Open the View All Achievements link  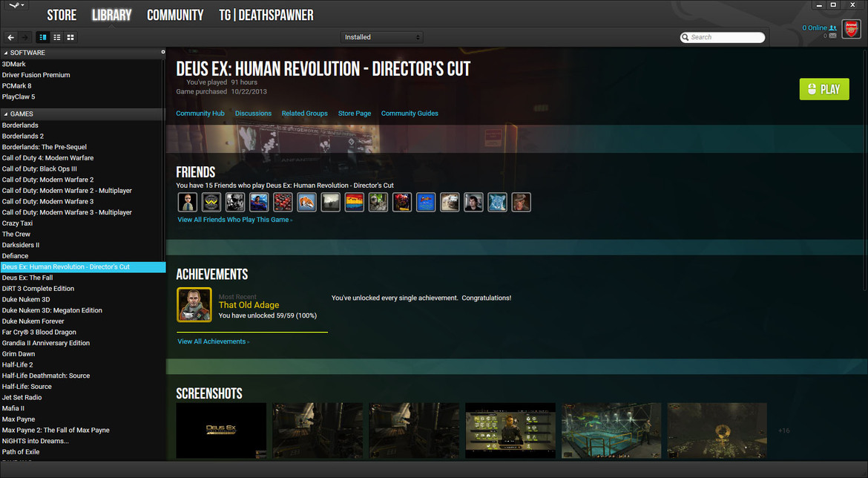(213, 341)
